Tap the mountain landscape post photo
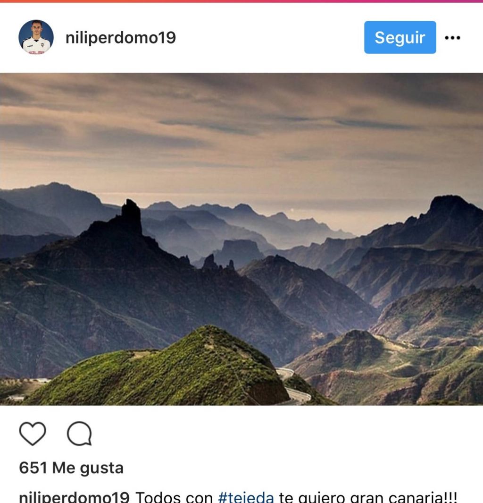The image size is (483, 503). pyautogui.click(x=241, y=239)
